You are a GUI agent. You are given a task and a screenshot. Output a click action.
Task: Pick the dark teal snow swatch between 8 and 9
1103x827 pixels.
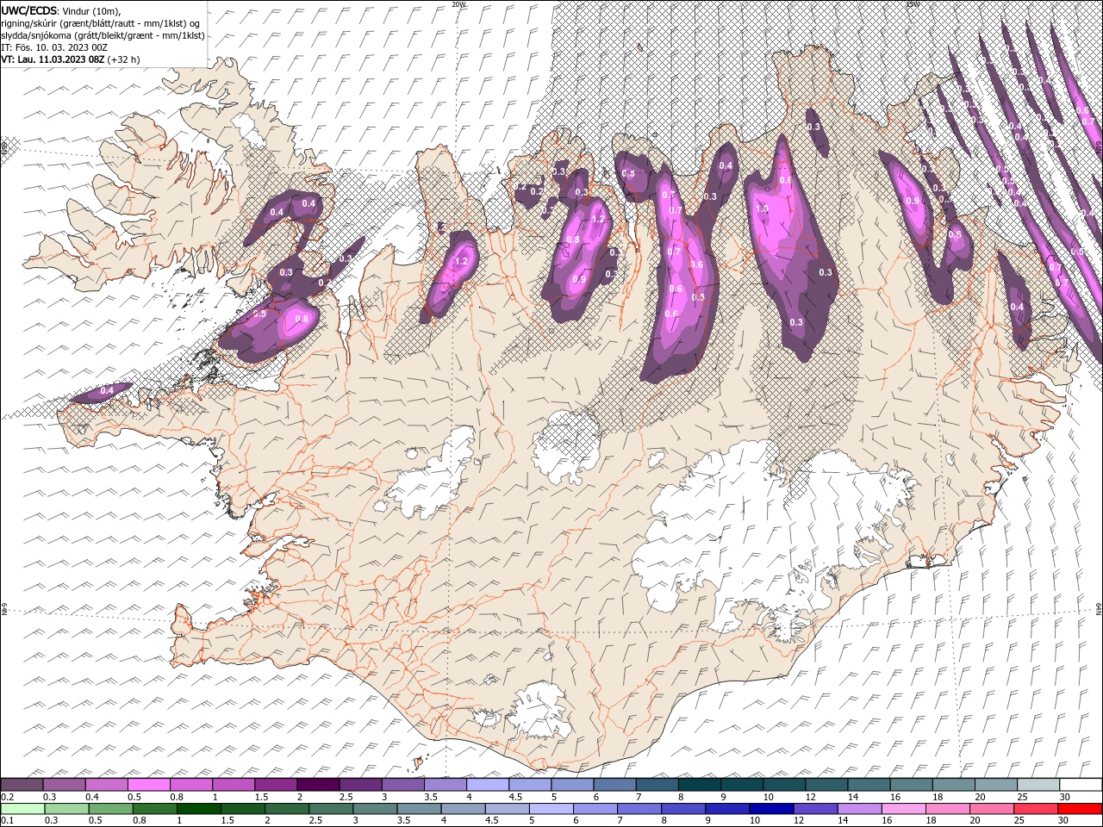[x=699, y=785]
